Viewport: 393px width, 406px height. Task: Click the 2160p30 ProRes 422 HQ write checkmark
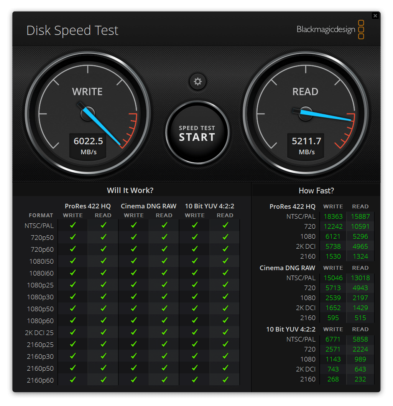(x=73, y=356)
